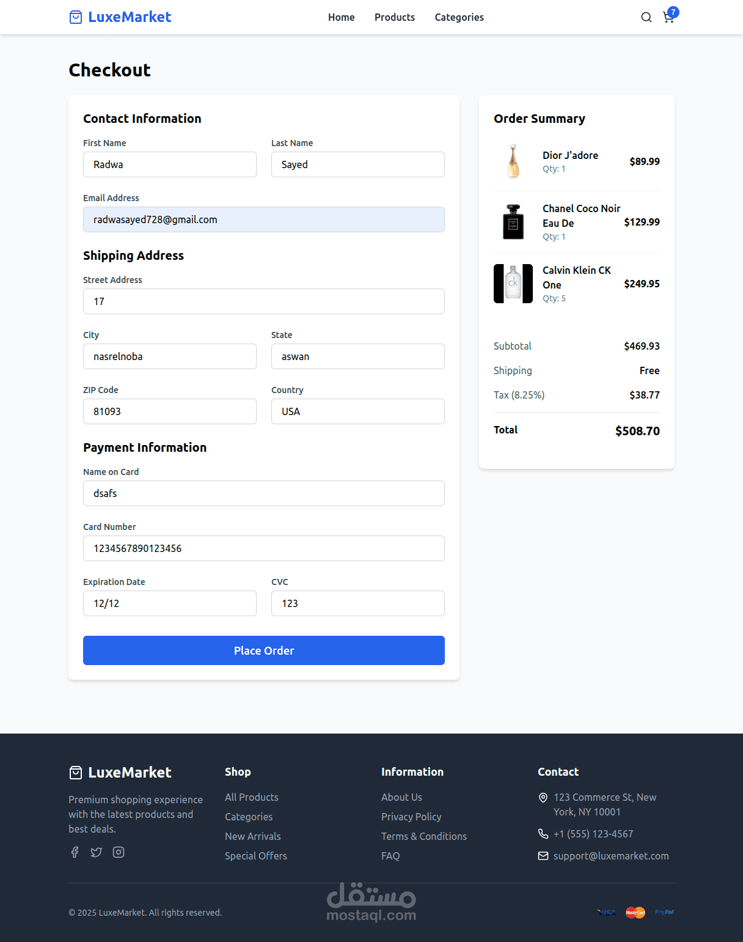Click the Dior J'adore item name

pyautogui.click(x=570, y=155)
